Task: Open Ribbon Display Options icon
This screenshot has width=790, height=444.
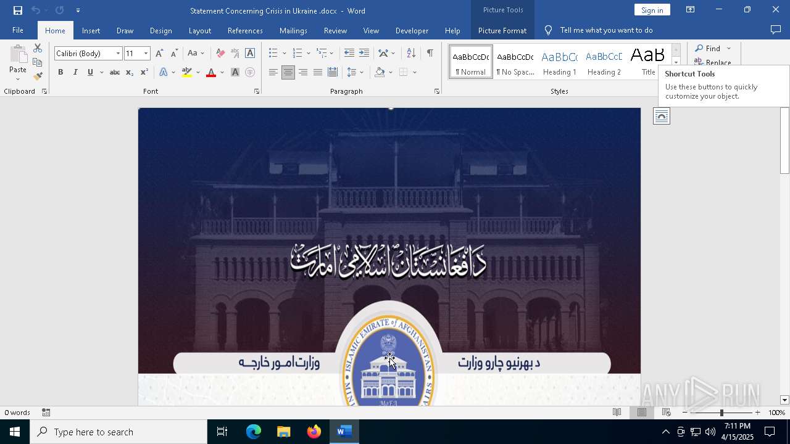Action: (x=691, y=10)
